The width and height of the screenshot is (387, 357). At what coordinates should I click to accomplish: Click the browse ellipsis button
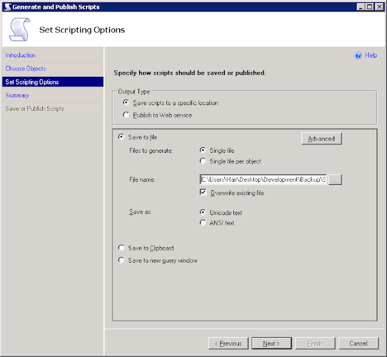point(335,179)
